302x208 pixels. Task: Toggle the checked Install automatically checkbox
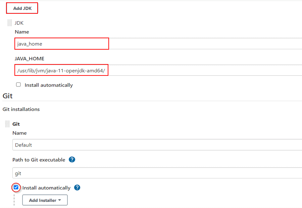pos(16,188)
